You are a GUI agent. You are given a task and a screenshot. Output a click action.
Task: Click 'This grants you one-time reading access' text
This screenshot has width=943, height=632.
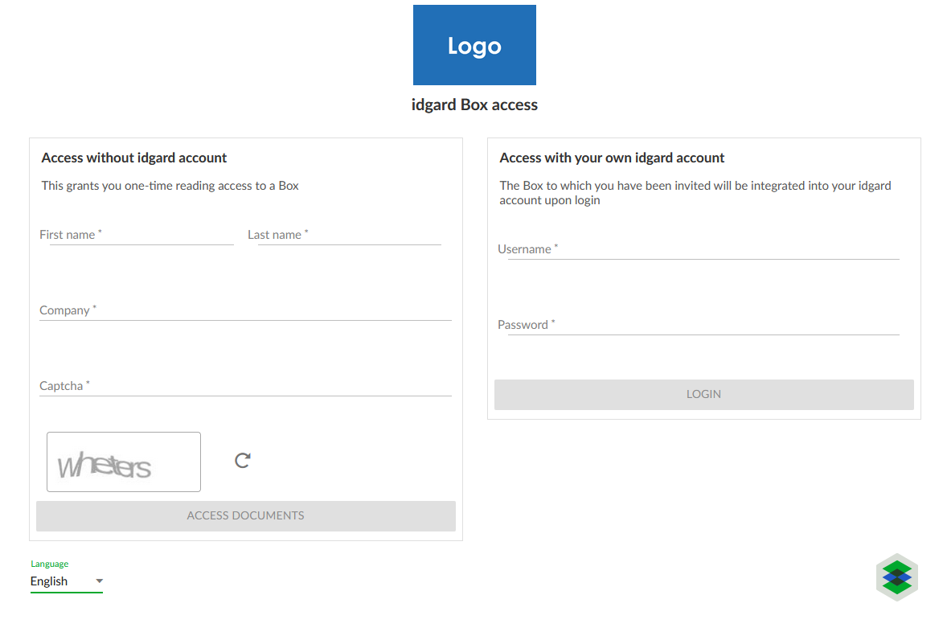pos(170,186)
